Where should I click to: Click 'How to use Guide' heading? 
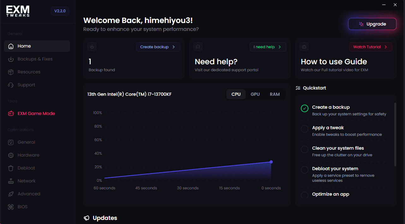(334, 62)
